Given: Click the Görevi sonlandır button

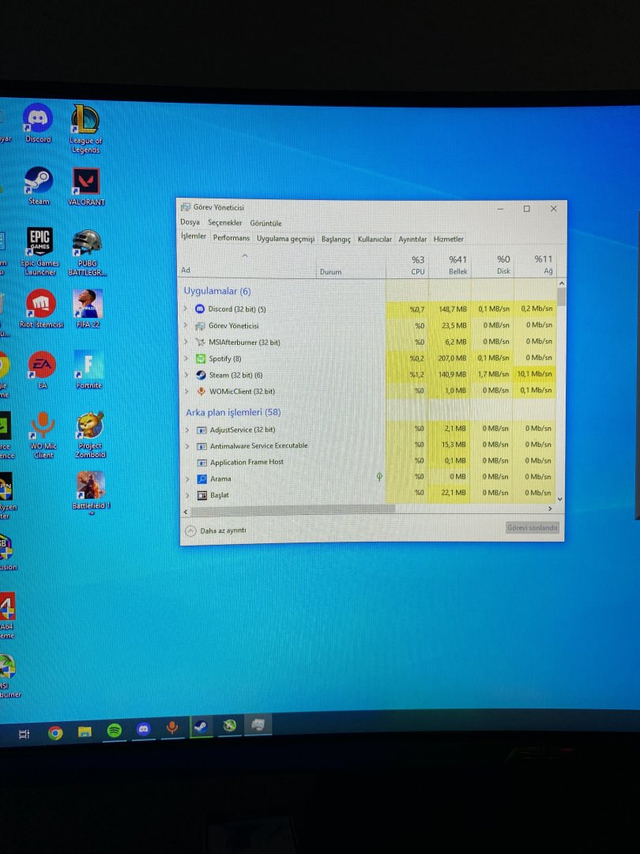Looking at the screenshot, I should coord(533,527).
